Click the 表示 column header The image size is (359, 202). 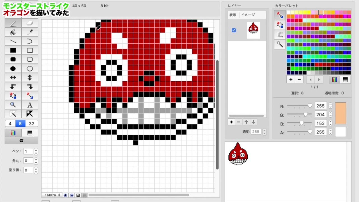[233, 15]
